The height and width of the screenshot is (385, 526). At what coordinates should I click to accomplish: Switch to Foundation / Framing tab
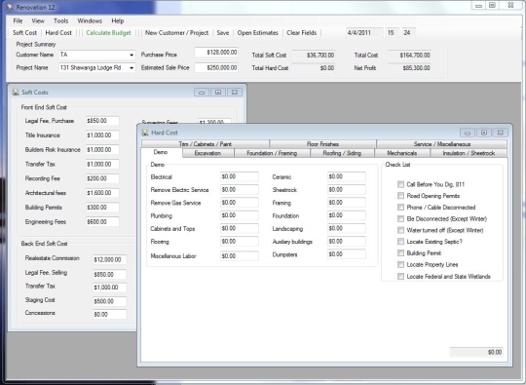click(272, 153)
